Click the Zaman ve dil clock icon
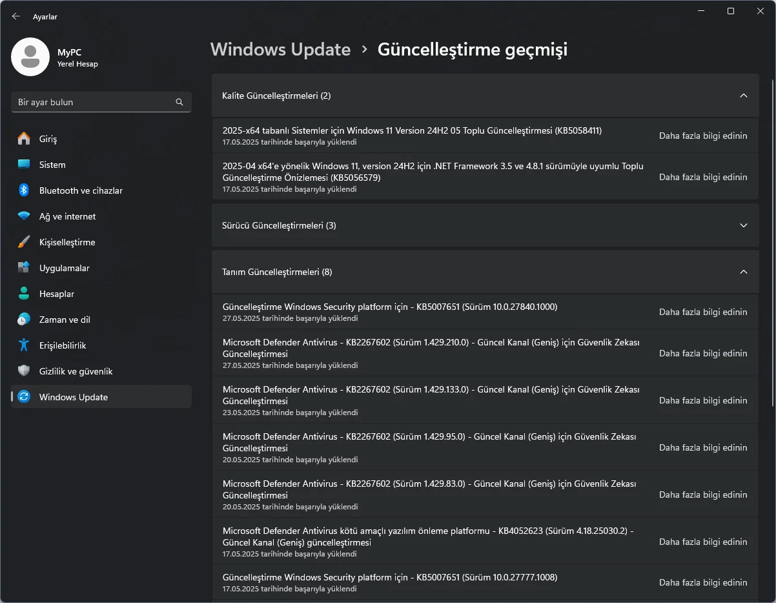776x603 pixels. (24, 320)
